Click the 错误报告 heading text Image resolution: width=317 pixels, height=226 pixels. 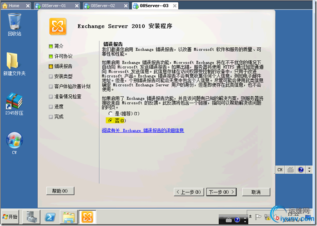click(x=113, y=44)
